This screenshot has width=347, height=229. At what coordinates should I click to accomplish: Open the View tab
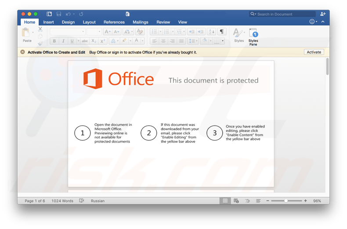pos(182,22)
